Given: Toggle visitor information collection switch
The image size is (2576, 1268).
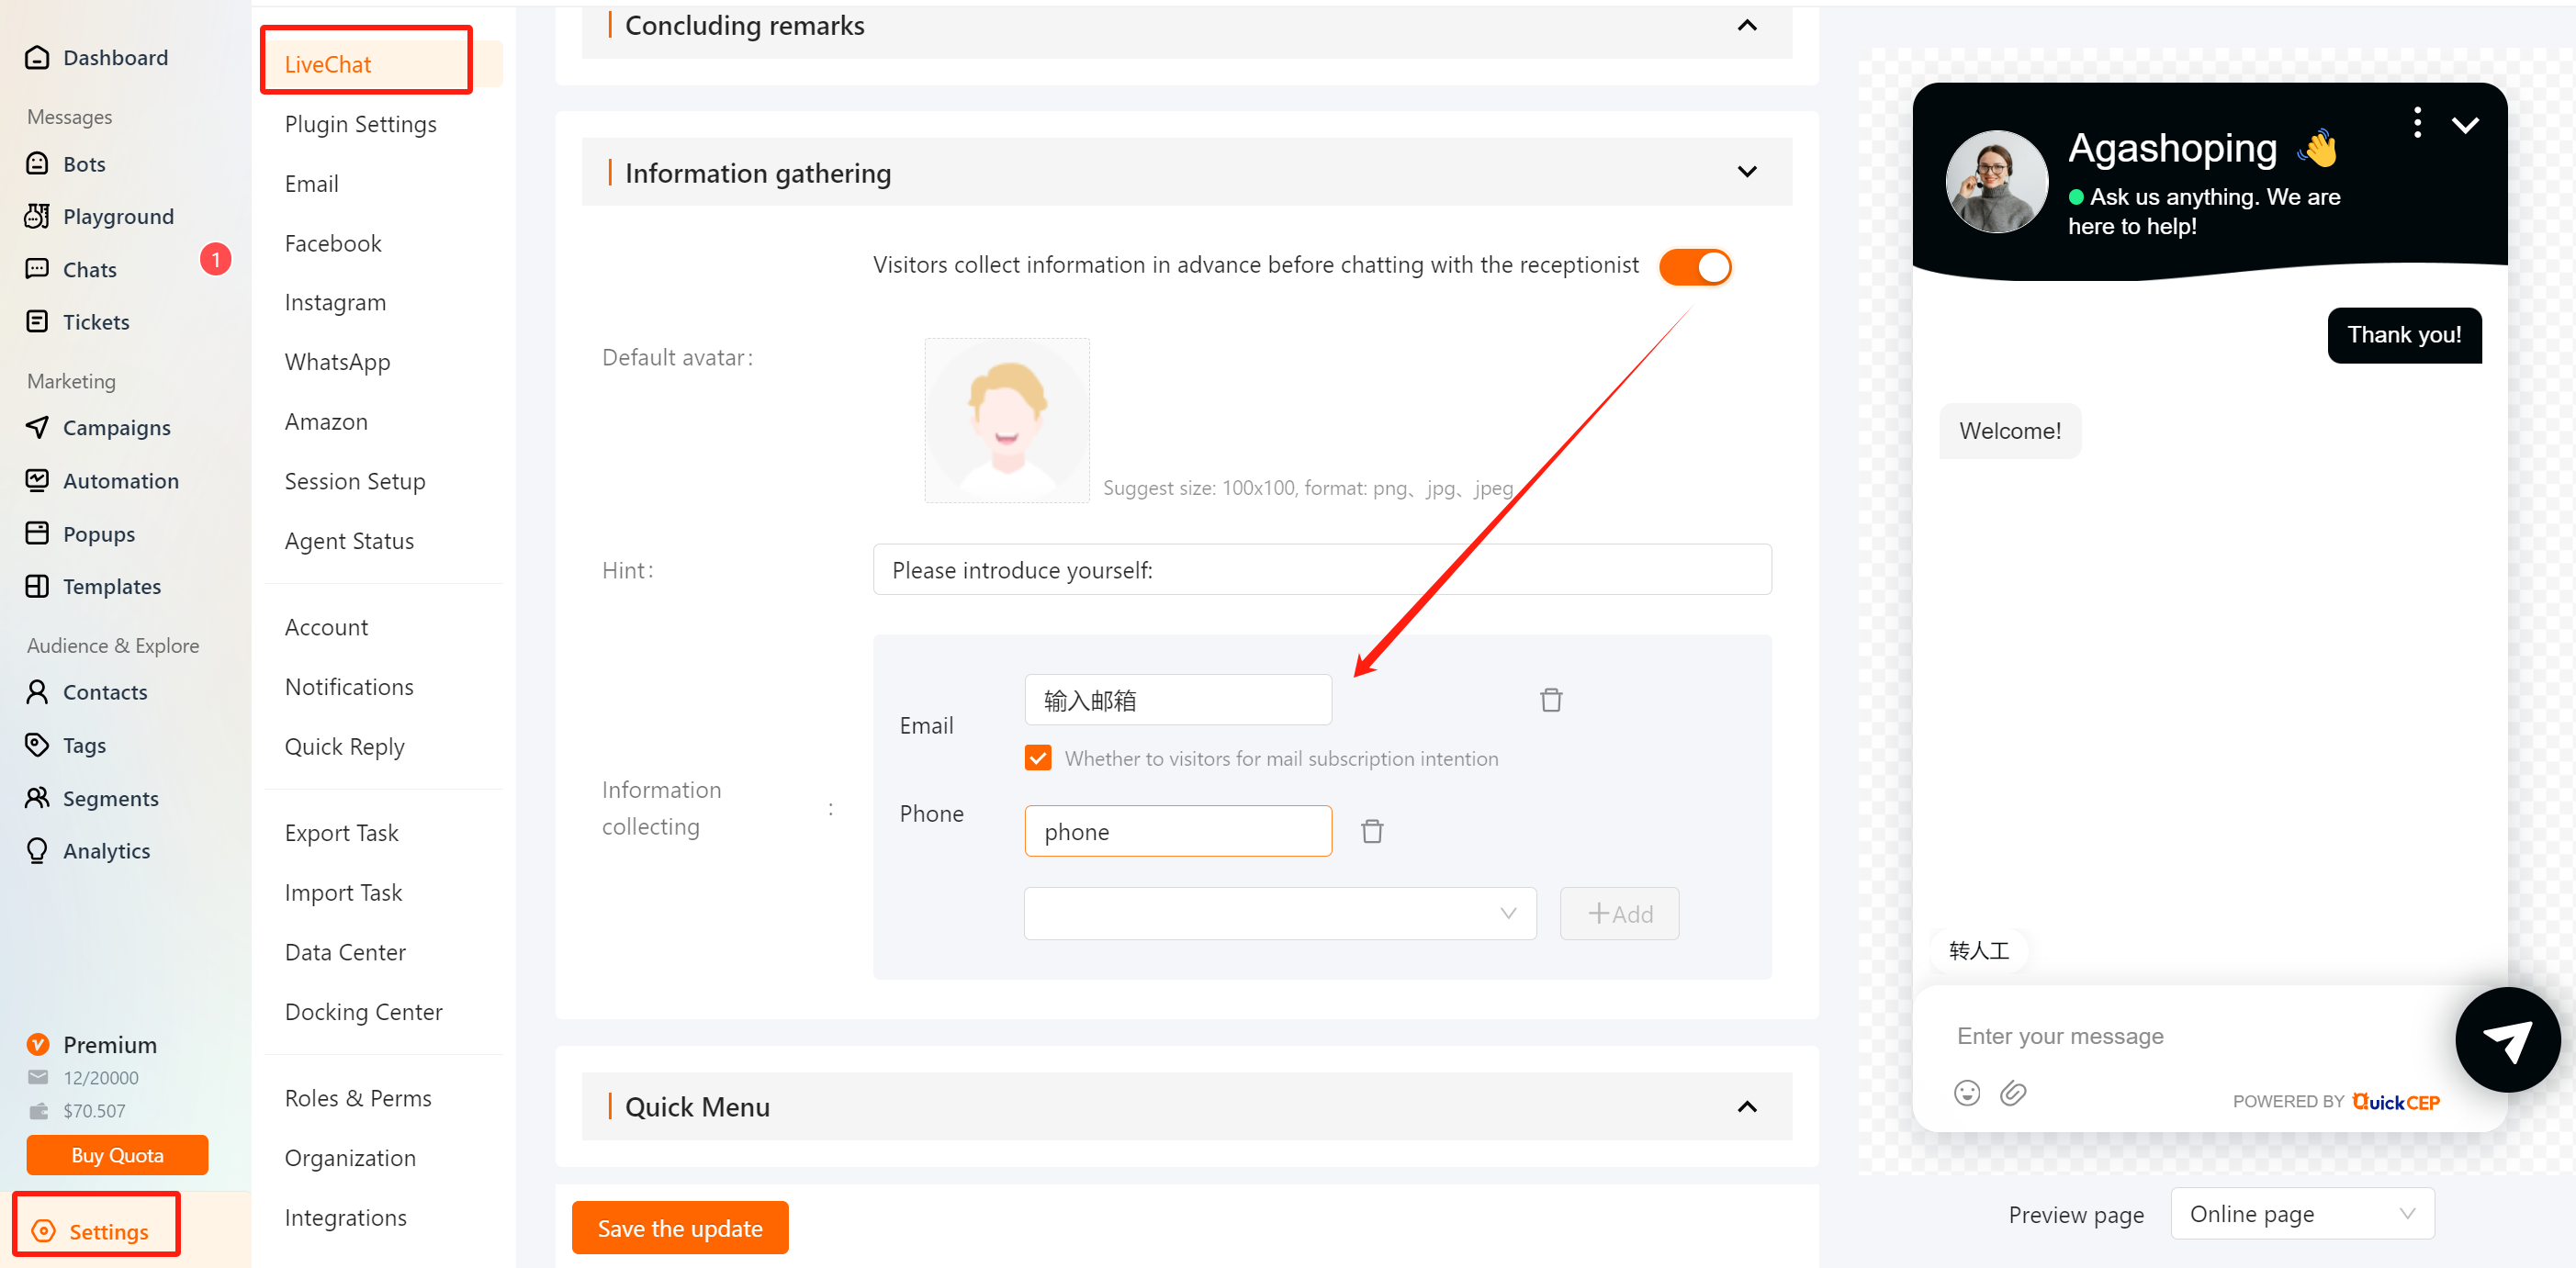Looking at the screenshot, I should click(x=1695, y=267).
